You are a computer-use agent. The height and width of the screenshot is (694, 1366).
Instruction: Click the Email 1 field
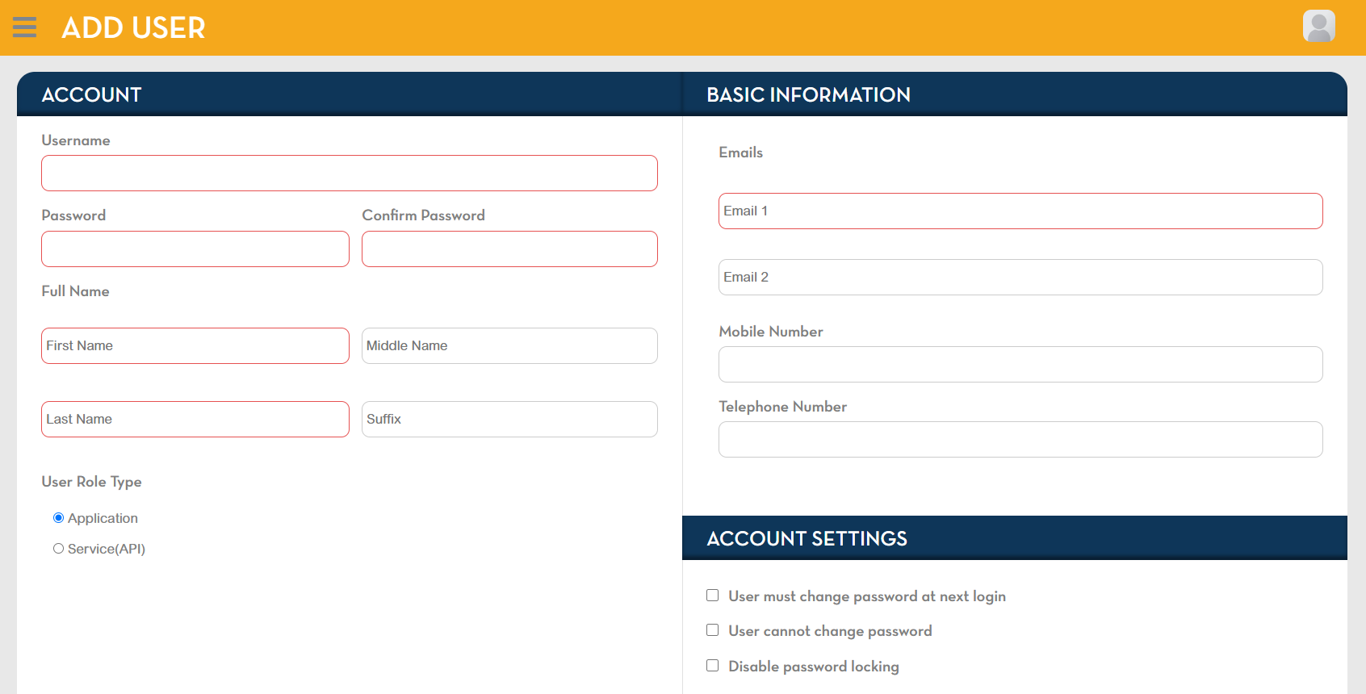pyautogui.click(x=1020, y=211)
